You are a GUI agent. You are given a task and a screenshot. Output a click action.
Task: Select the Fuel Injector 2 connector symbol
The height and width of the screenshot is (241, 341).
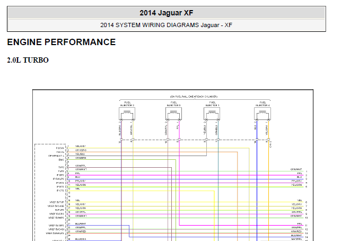127,114
